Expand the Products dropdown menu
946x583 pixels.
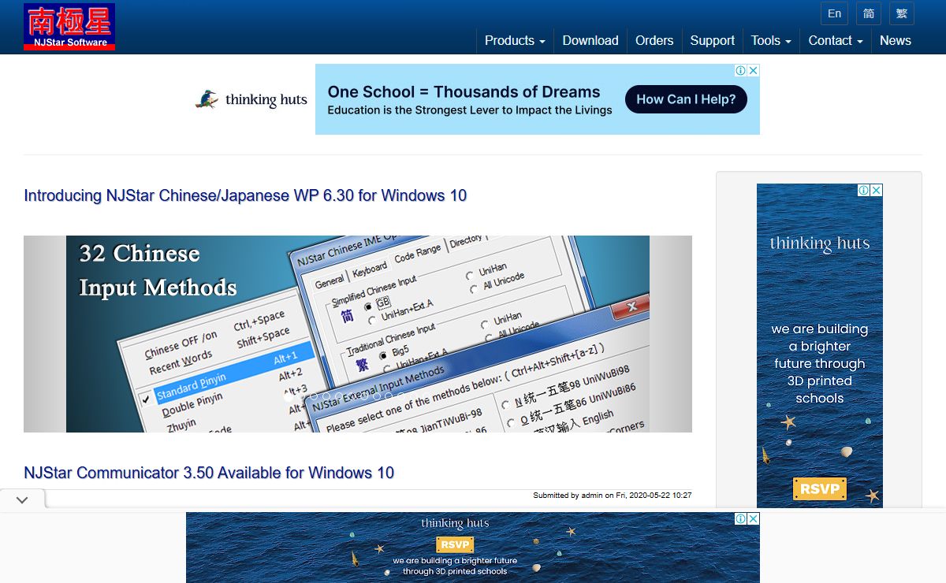pos(515,41)
